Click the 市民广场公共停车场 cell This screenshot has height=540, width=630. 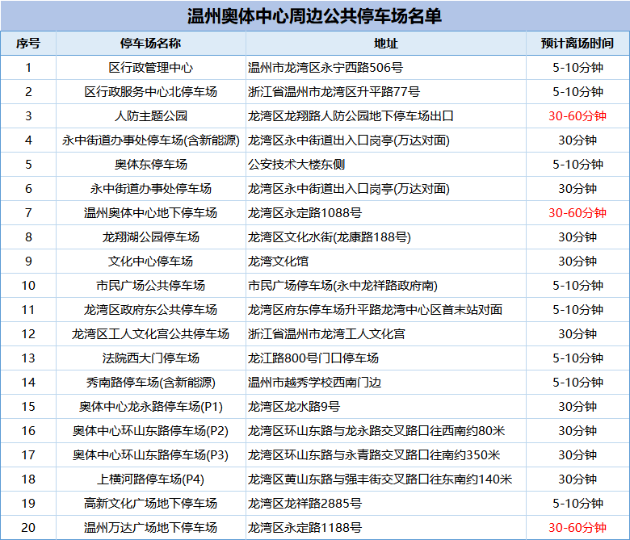click(x=150, y=286)
